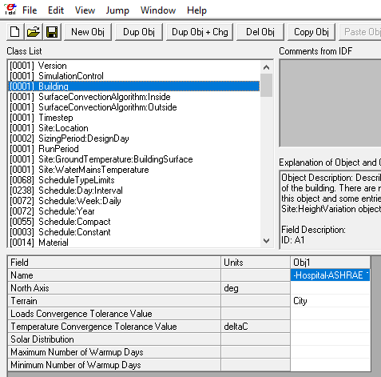
Task: Click the Maximum Number of Warmup Days cell
Action: tap(330, 352)
